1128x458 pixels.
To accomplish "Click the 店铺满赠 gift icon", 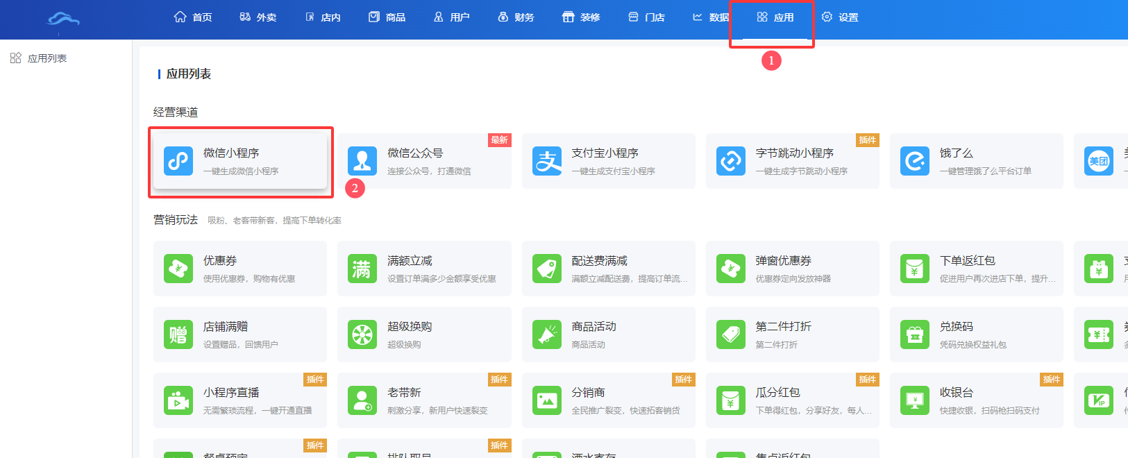I will point(178,334).
